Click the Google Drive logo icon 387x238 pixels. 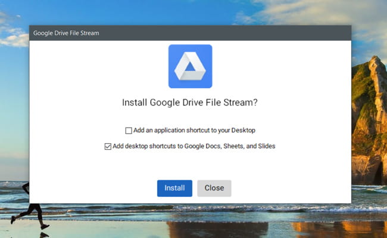[191, 66]
